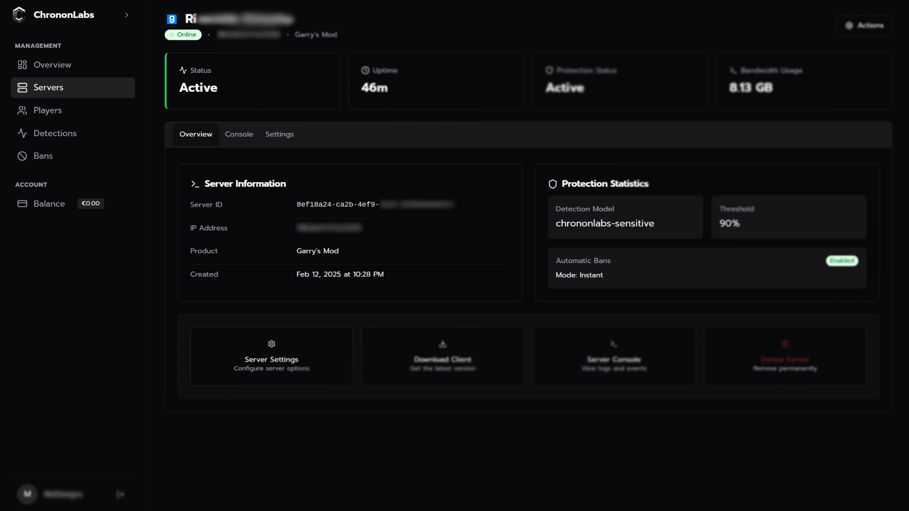The image size is (909, 511).
Task: Click the Delete Server action card
Action: 784,356
